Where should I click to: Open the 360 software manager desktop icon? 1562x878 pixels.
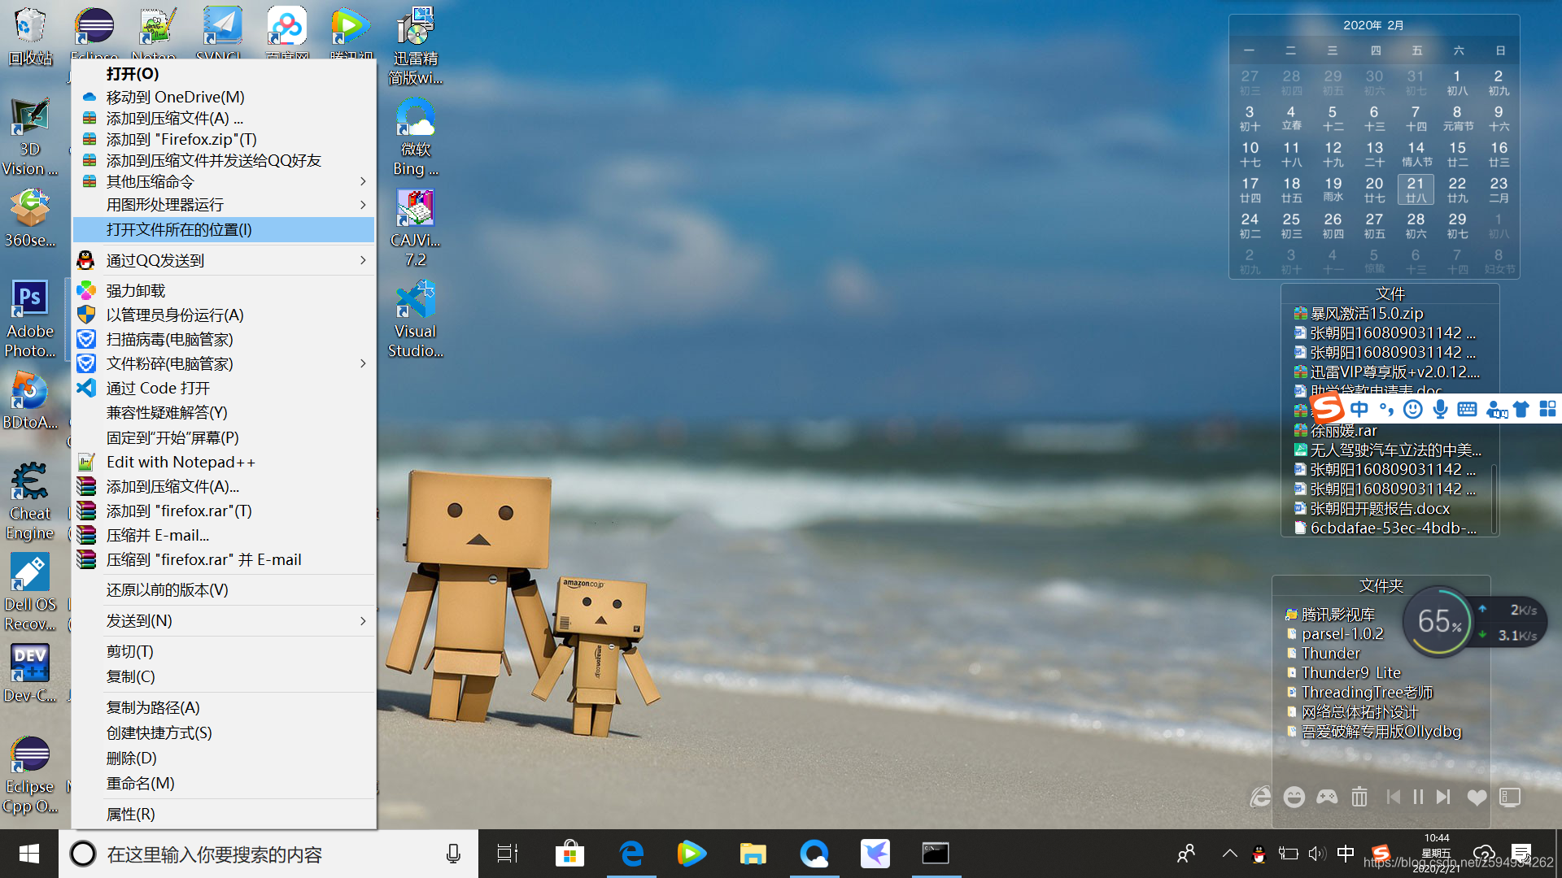[x=30, y=218]
